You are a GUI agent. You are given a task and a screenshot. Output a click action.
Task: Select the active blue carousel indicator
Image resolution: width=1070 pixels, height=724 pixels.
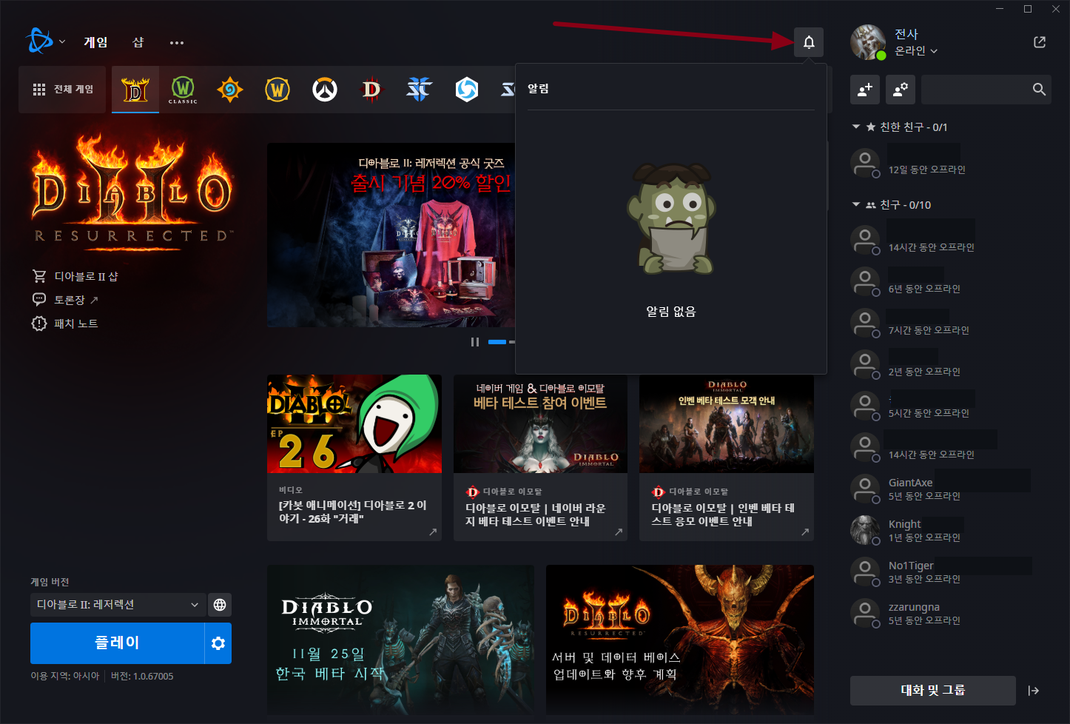[497, 342]
